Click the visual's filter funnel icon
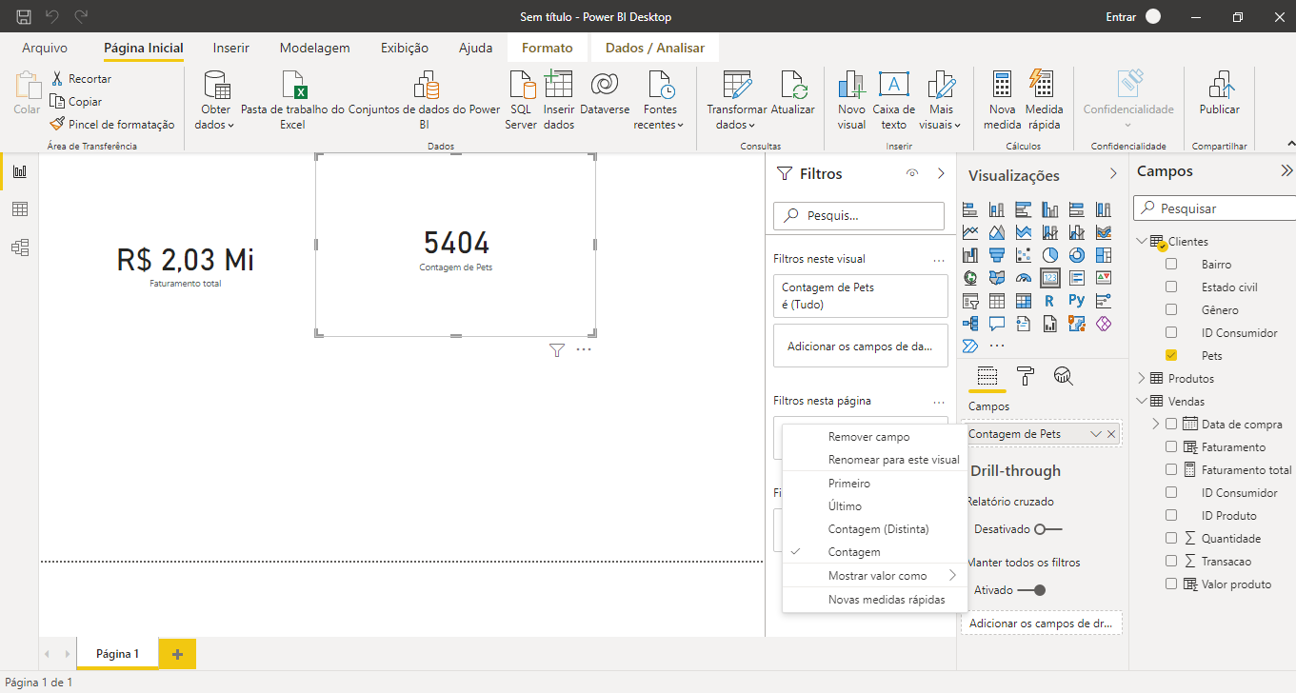Image resolution: width=1296 pixels, height=693 pixels. tap(557, 350)
